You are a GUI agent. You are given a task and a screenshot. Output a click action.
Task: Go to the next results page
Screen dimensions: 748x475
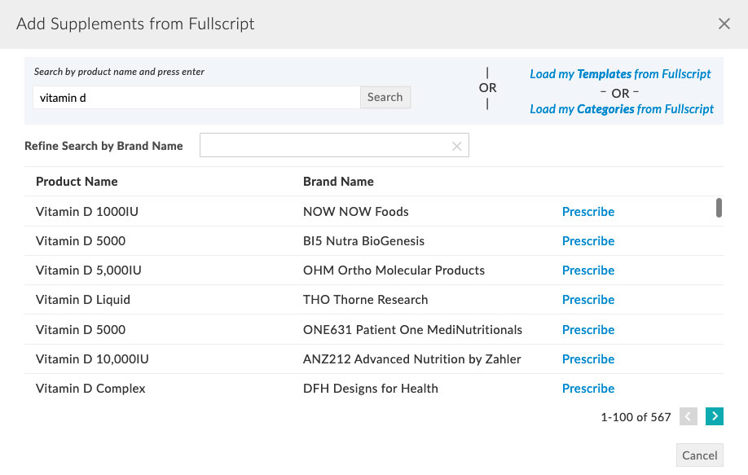click(714, 416)
